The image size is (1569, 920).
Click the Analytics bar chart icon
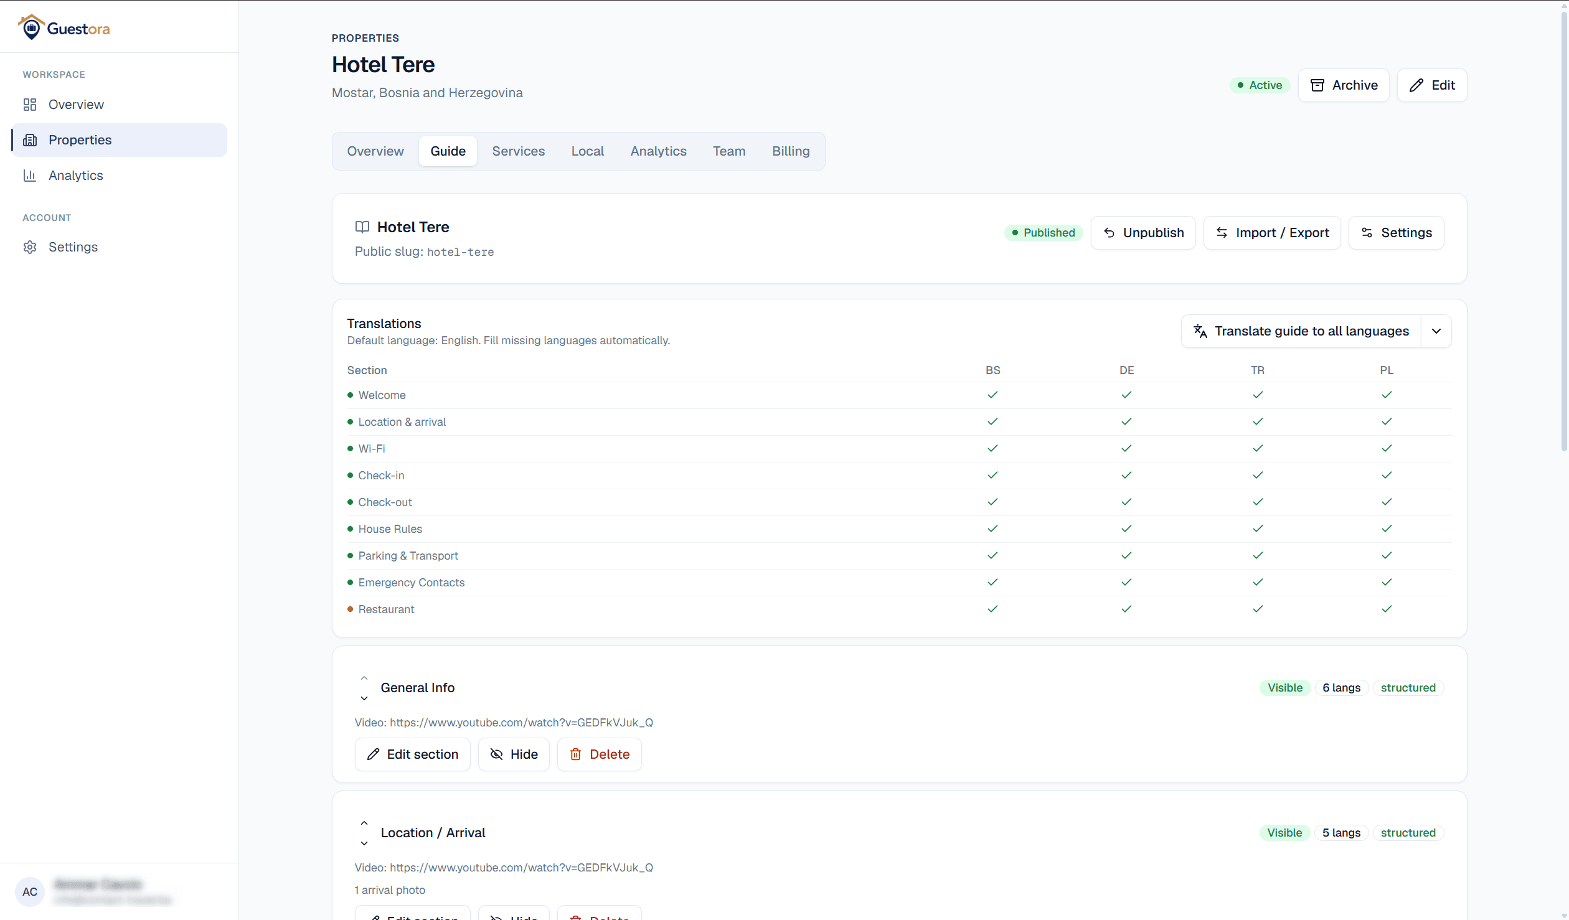pyautogui.click(x=30, y=176)
